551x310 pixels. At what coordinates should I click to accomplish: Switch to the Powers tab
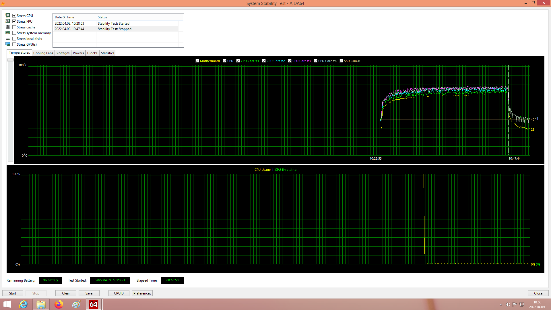(x=78, y=53)
